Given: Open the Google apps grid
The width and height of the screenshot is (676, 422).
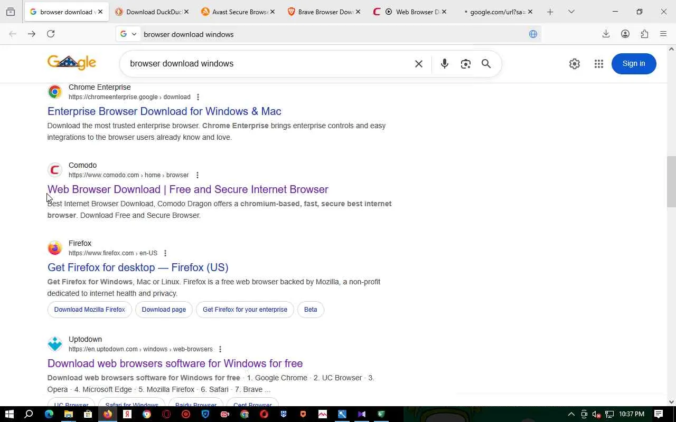Looking at the screenshot, I should tap(598, 64).
